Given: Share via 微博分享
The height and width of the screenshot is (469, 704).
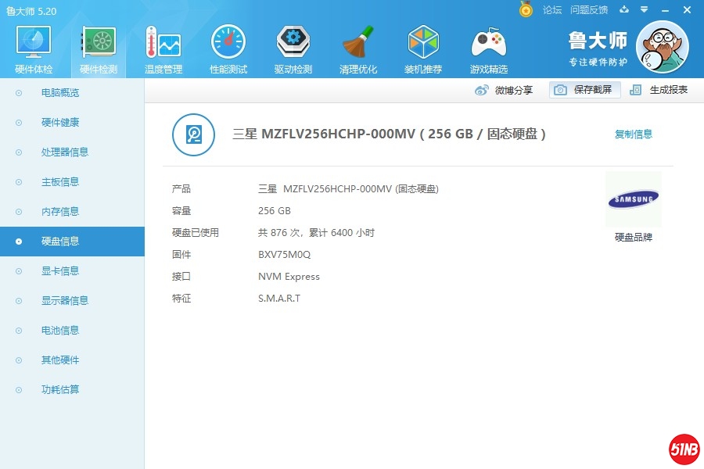Looking at the screenshot, I should pos(505,90).
